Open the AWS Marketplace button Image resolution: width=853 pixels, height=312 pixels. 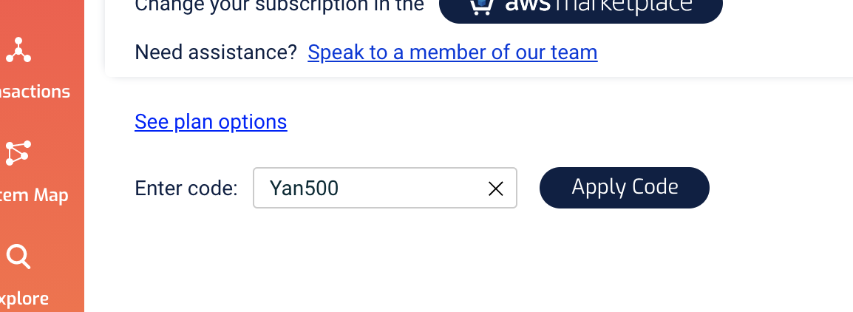coord(580,7)
